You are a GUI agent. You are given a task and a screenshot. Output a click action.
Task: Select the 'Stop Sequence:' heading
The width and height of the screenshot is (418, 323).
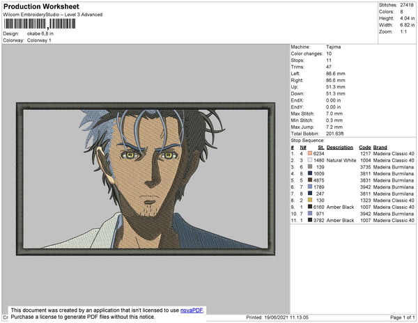308,141
